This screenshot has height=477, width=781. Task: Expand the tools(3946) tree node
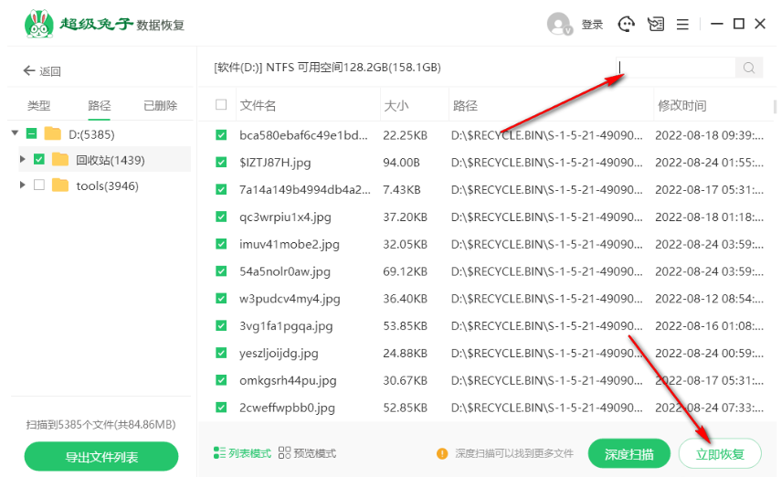tap(23, 185)
